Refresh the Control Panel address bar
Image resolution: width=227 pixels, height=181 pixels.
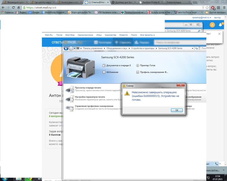196,48
